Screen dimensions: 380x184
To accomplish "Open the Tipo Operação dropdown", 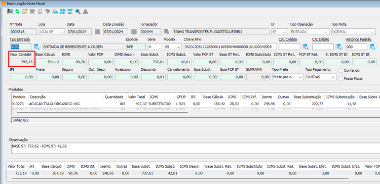I will tap(310, 32).
